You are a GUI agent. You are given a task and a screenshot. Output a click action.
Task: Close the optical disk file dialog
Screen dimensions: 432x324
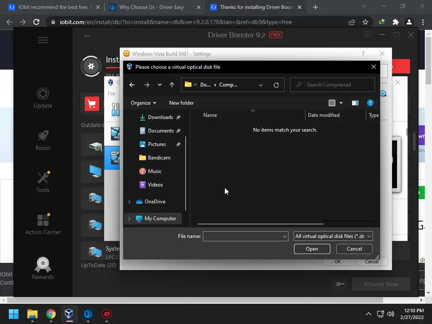click(374, 67)
